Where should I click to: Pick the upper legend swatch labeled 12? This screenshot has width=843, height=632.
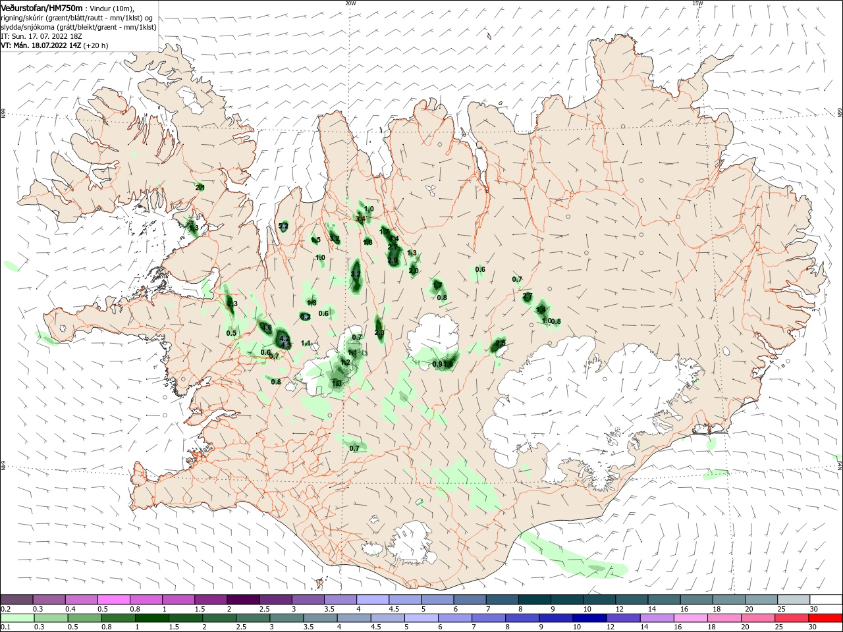[632, 599]
